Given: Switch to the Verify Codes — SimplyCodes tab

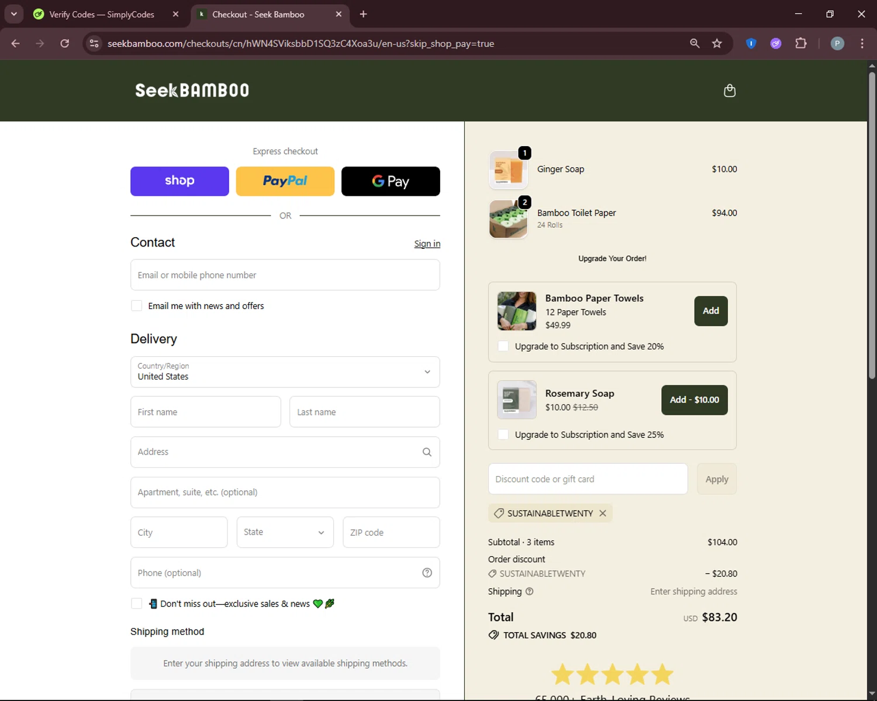Looking at the screenshot, I should [x=101, y=14].
